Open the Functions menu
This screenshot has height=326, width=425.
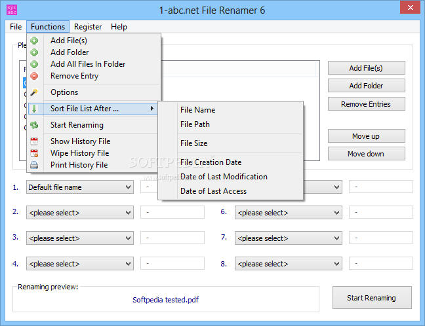(x=48, y=27)
